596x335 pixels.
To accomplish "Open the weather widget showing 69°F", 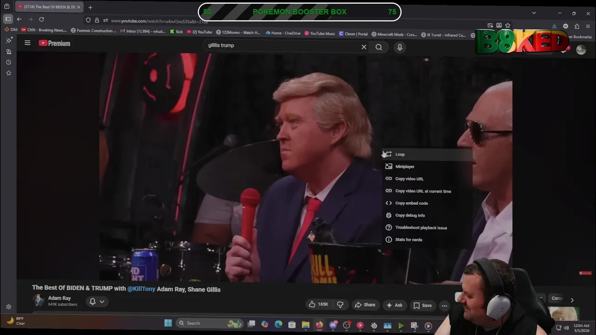I will click(15, 321).
